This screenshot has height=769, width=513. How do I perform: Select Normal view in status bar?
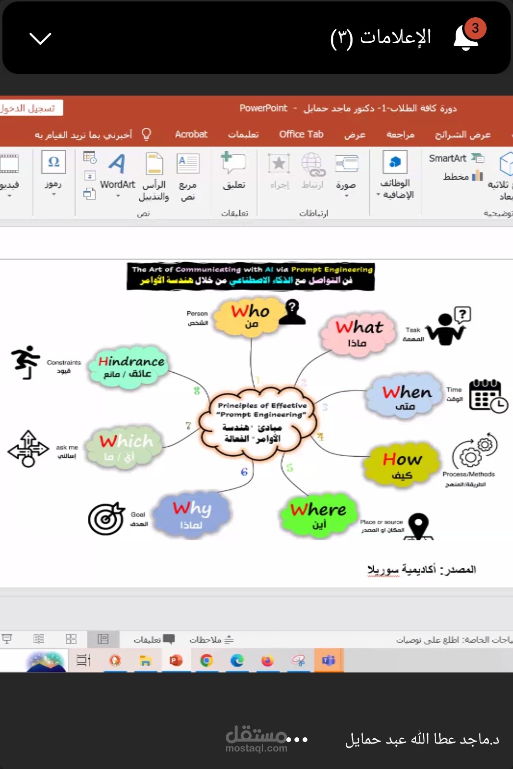point(103,639)
